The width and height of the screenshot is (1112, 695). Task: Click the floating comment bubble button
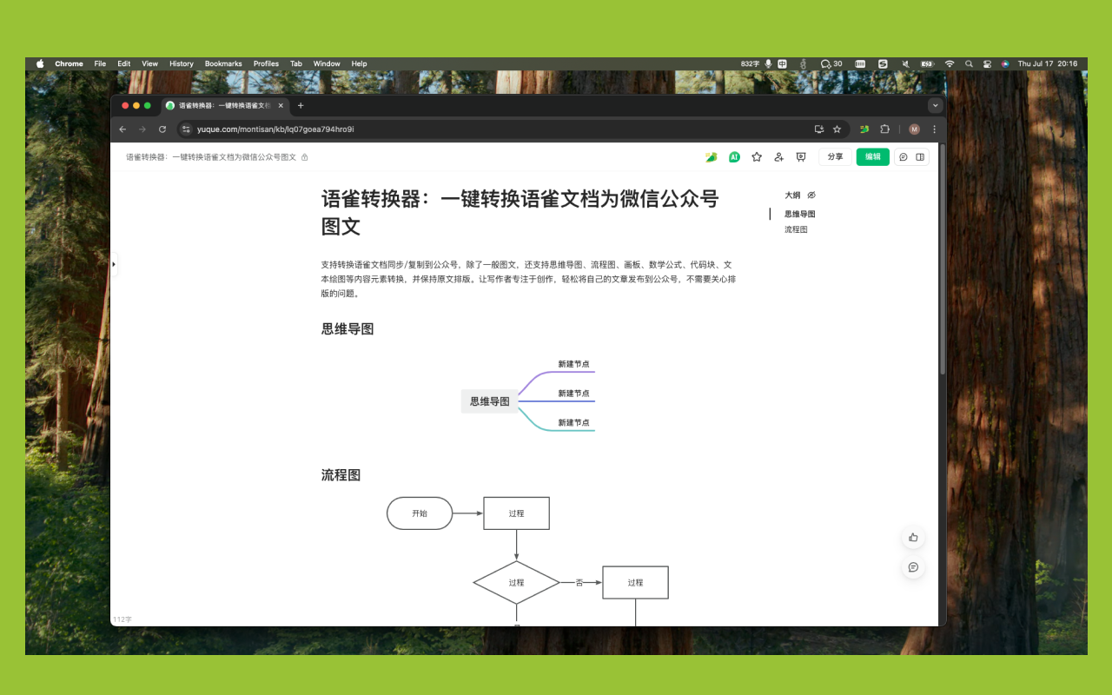[x=913, y=567]
